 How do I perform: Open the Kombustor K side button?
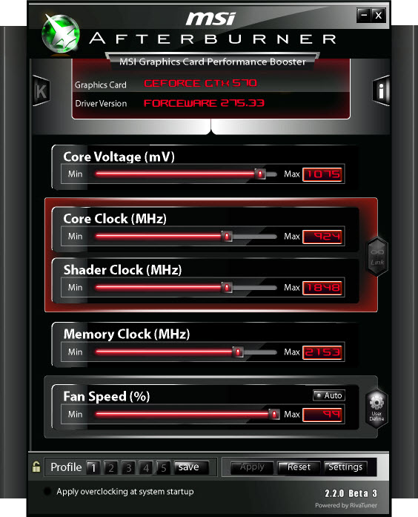(42, 91)
